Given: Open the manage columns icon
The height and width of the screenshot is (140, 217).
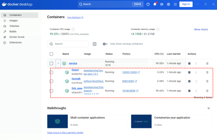Looking at the screenshot, I should [x=95, y=44].
